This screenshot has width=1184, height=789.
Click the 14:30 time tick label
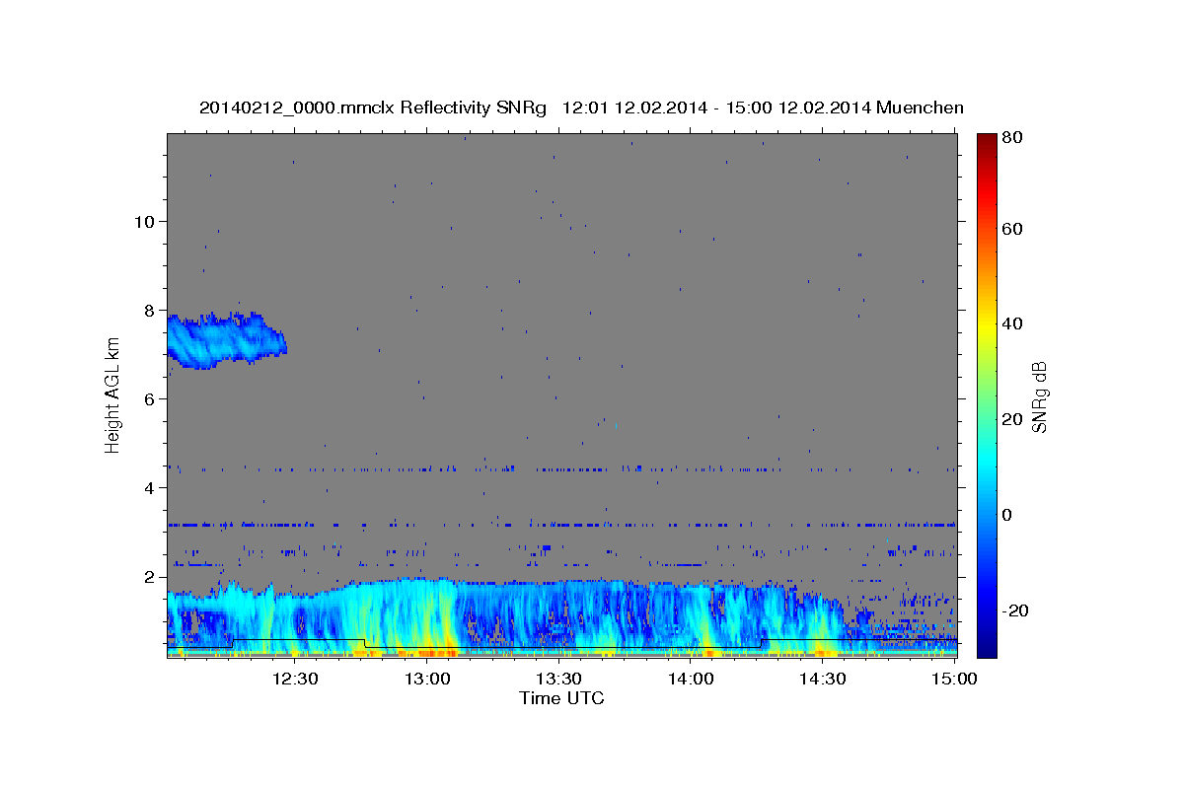(x=823, y=679)
